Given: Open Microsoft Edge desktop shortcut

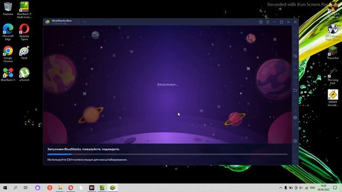Looking at the screenshot, I should (x=8, y=32).
